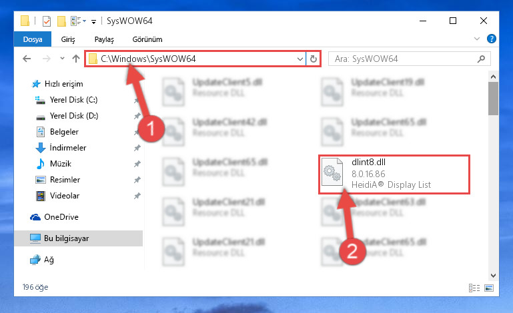
Task: Click the Properties checkmark icon in title bar
Action: (x=47, y=21)
